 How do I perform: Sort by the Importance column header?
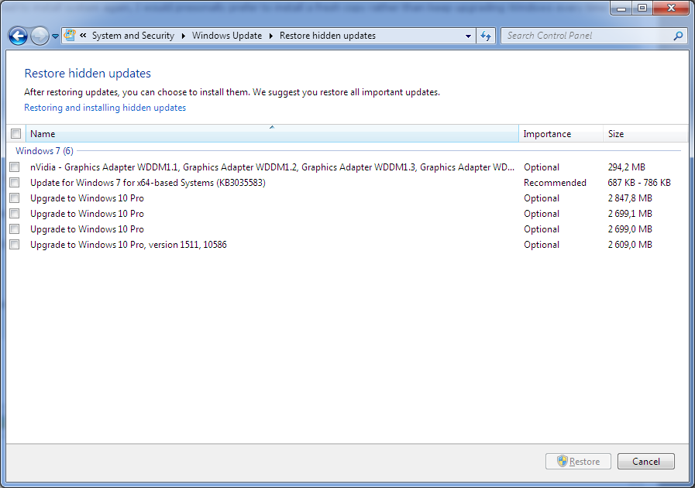click(x=561, y=133)
